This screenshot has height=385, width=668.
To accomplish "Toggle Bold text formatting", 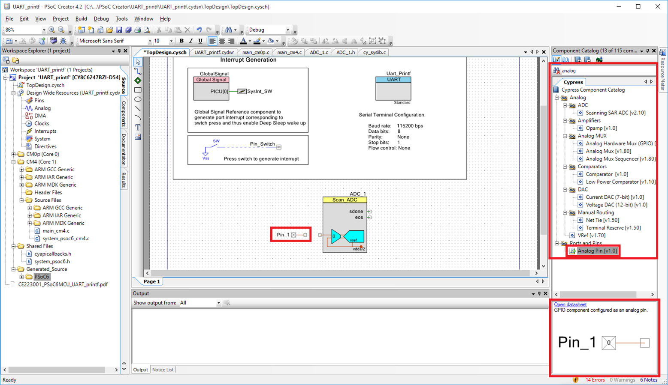I will (x=181, y=41).
